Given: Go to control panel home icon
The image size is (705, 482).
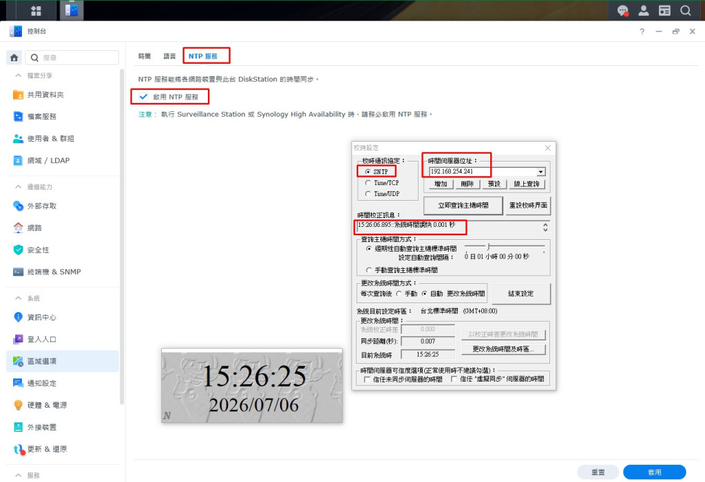Looking at the screenshot, I should (x=14, y=58).
